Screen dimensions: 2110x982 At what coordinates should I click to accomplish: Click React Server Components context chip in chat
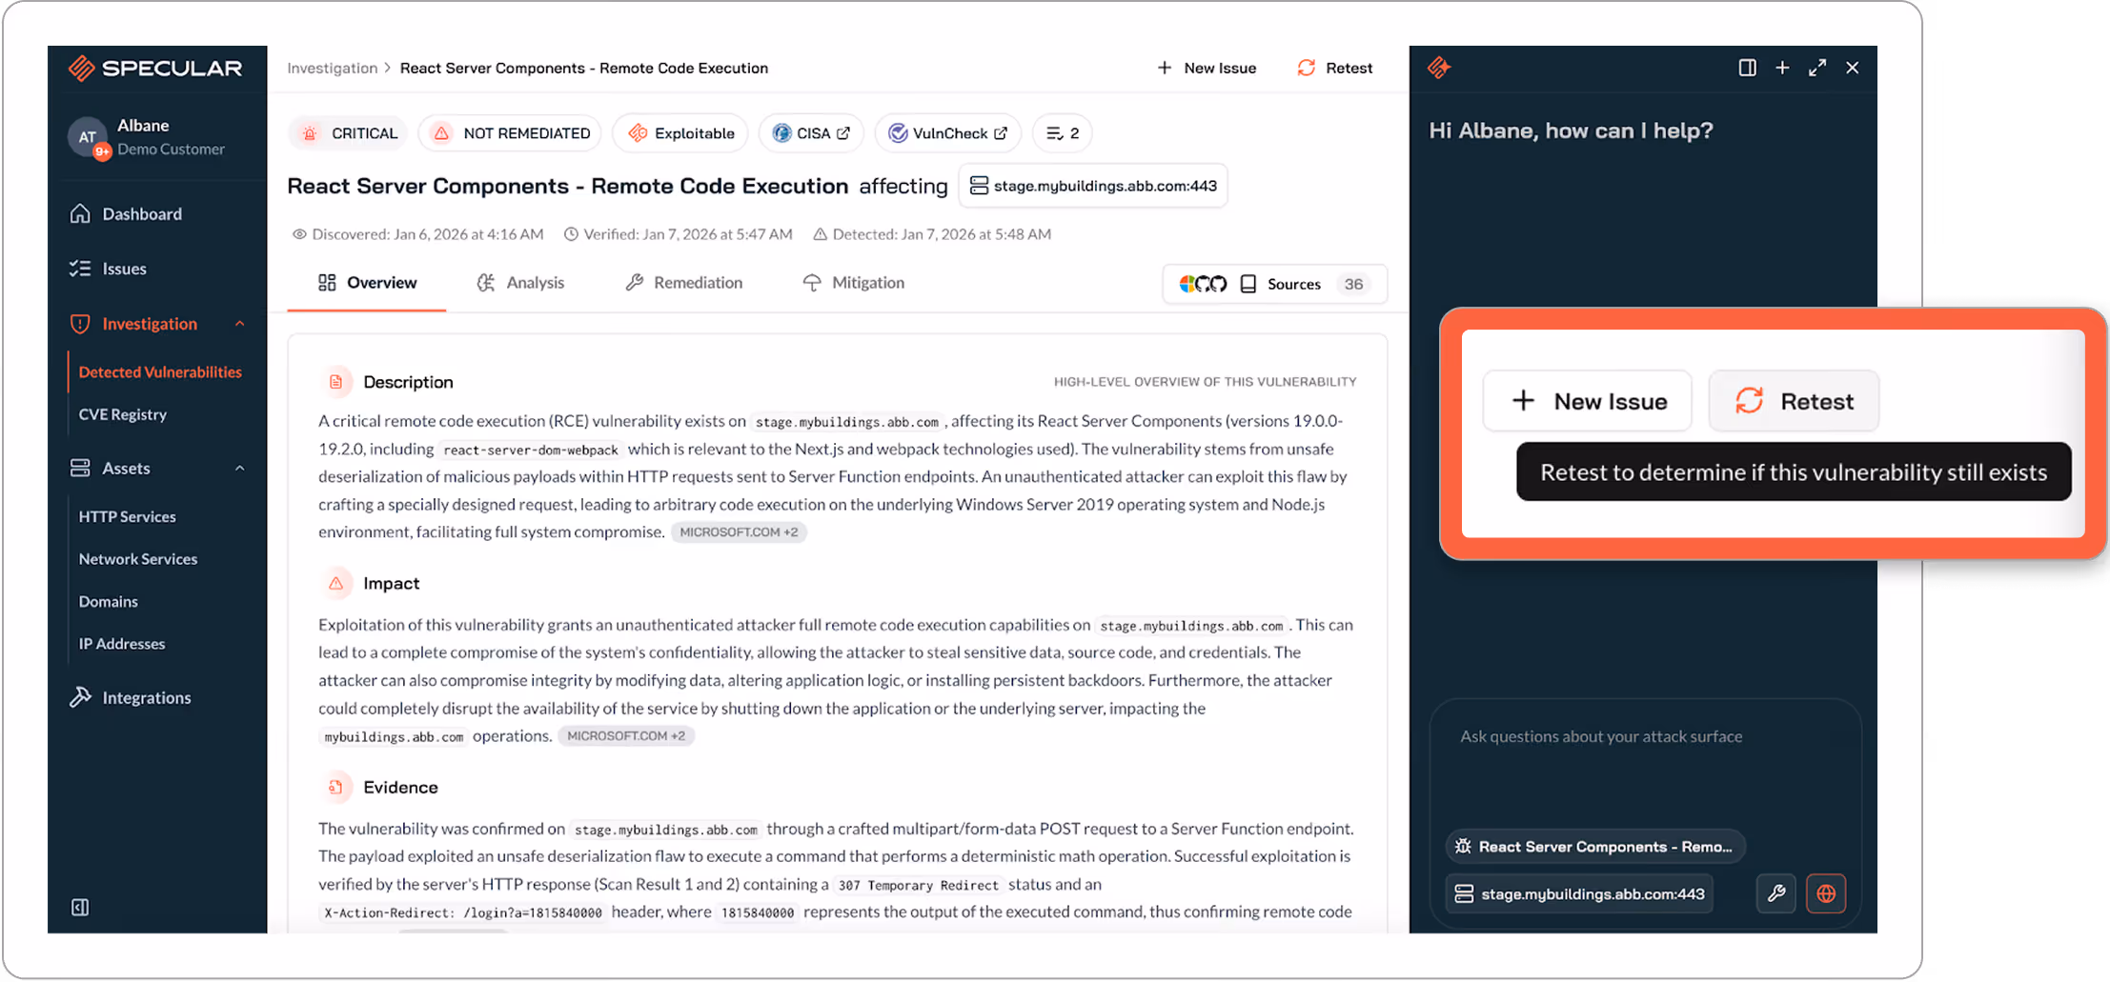point(1596,847)
